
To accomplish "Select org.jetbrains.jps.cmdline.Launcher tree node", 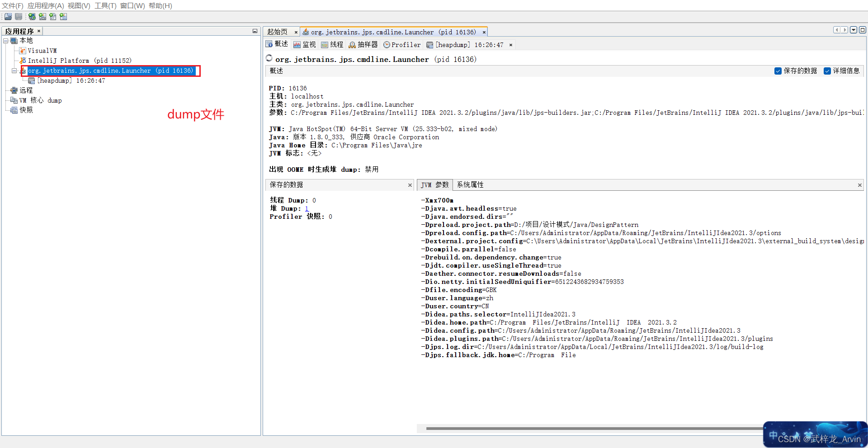I will click(x=110, y=71).
